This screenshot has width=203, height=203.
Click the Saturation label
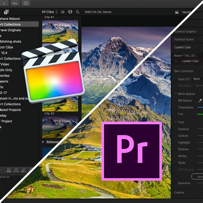[x=184, y=183]
